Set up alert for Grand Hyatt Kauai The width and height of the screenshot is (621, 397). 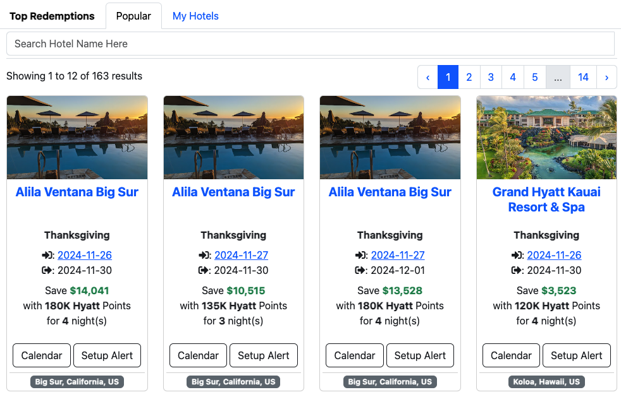[576, 355]
